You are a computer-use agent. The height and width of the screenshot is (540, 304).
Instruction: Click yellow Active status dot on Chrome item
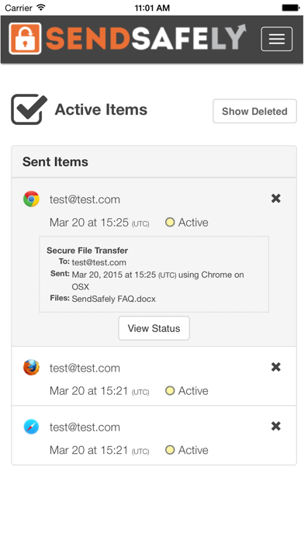tap(170, 222)
